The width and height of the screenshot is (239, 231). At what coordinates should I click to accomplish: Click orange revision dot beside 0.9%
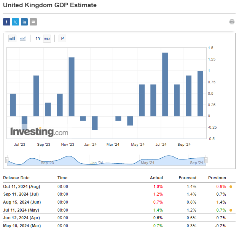[231, 186]
